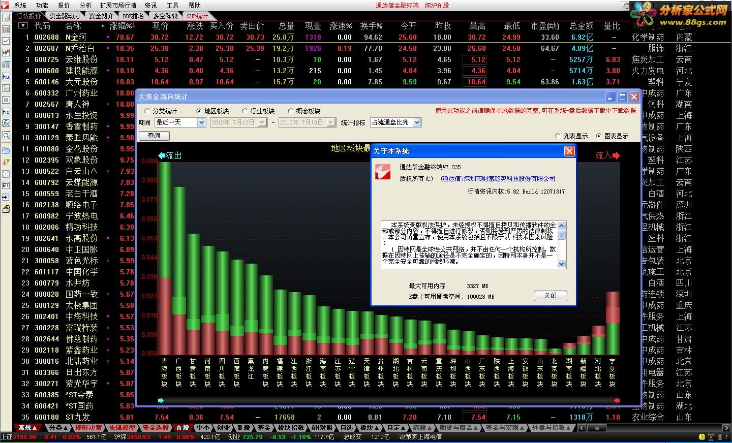Click the chart horizontal scroll left cyan arrow
Viewport: 732px width, 443px height.
[161, 401]
